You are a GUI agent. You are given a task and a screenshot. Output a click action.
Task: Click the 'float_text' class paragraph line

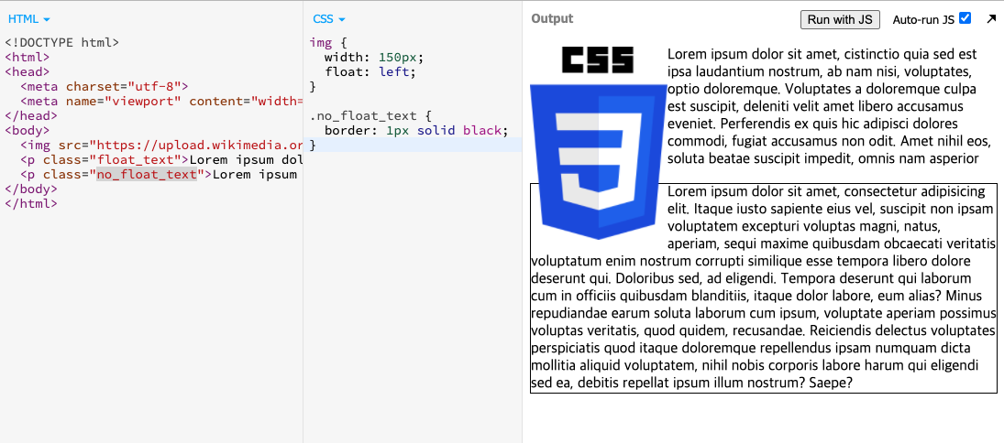(160, 160)
